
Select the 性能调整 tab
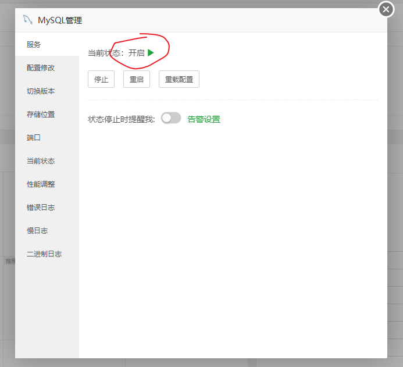click(x=47, y=184)
